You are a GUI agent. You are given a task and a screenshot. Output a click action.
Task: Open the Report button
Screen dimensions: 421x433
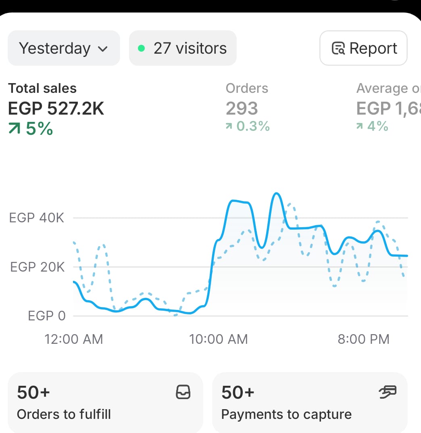(363, 48)
